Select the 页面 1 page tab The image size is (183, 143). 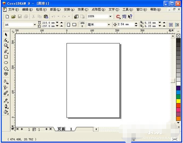pos(65,129)
